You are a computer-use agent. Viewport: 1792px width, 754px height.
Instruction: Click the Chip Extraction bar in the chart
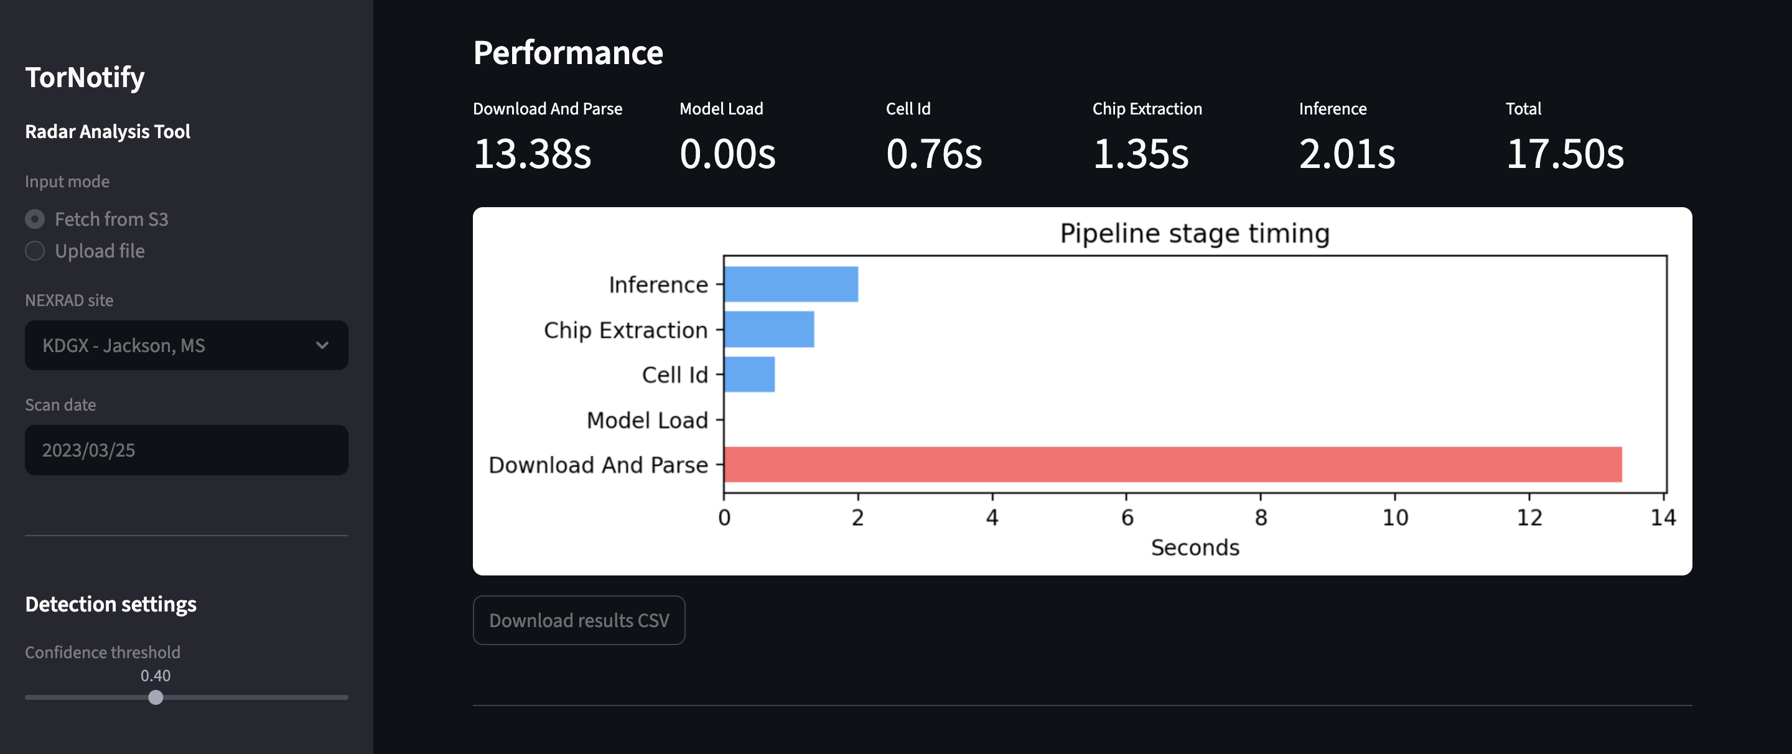coord(768,329)
